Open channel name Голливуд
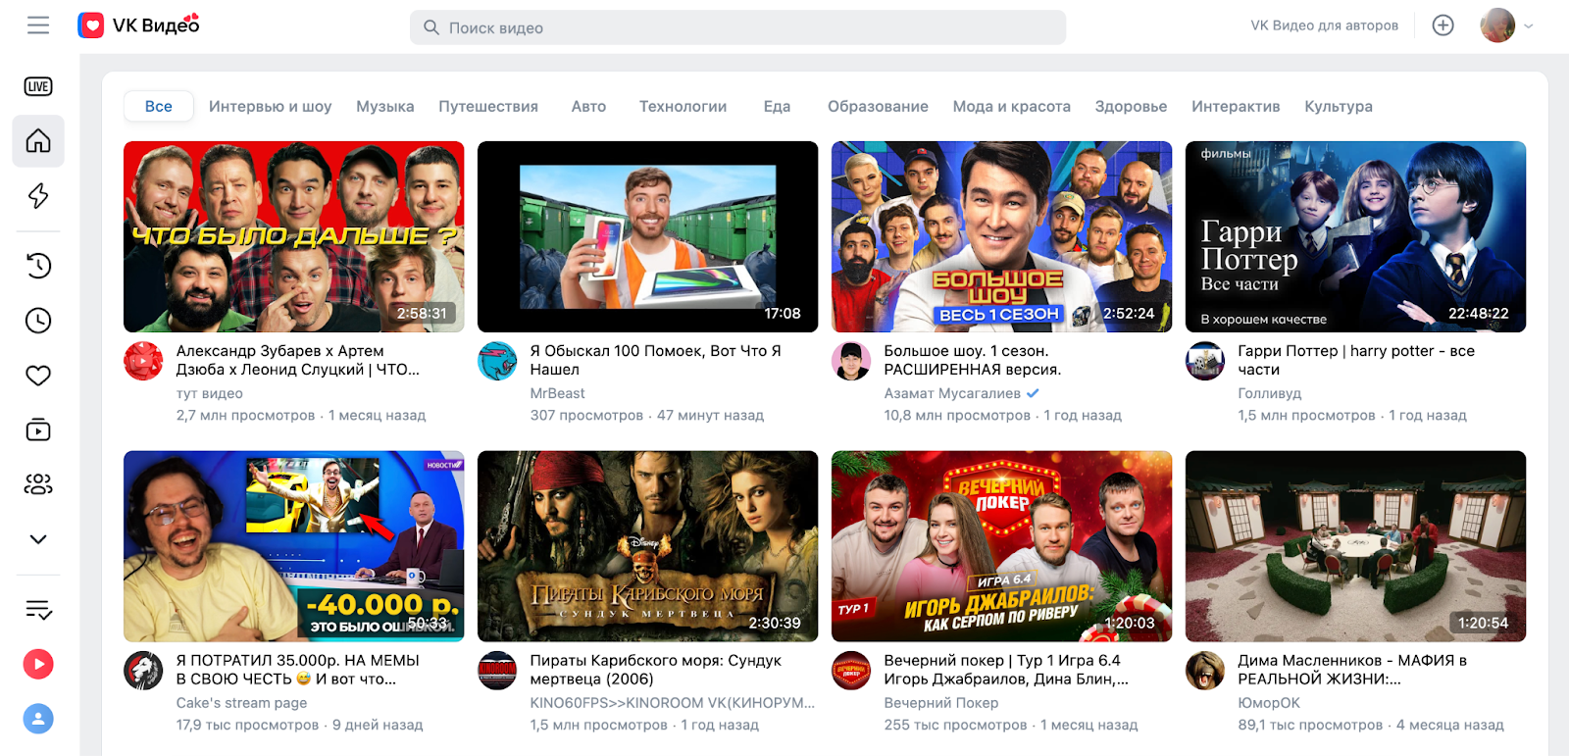The image size is (1569, 756). pos(1270,393)
